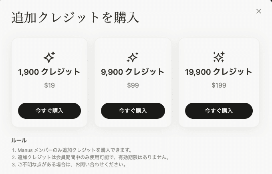Click the sparkle icon above 9,900 クレジット

click(x=133, y=57)
